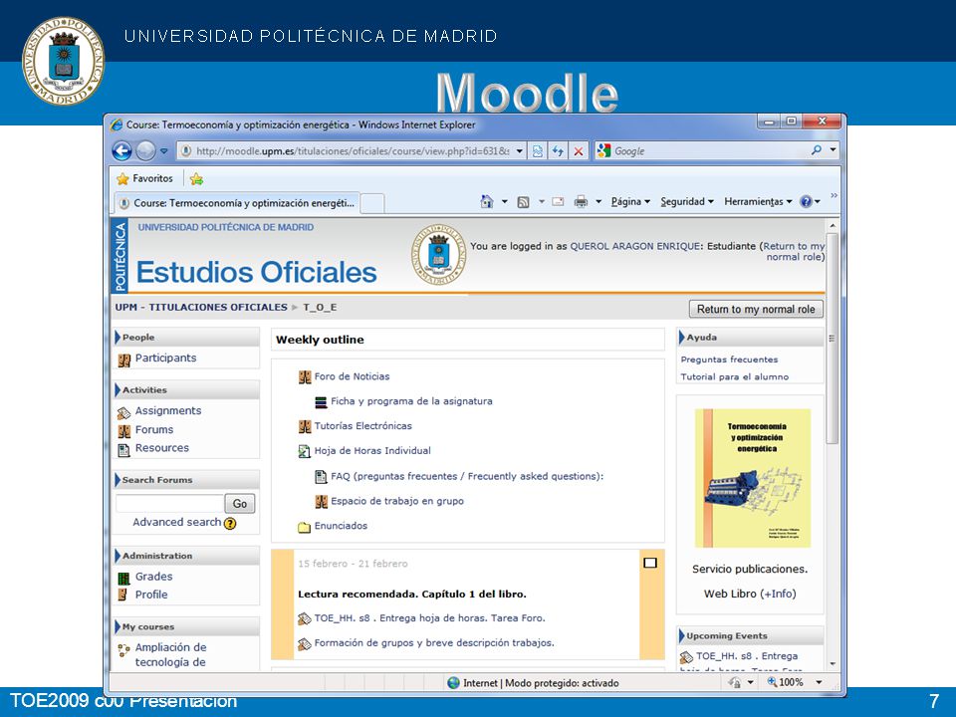Open a new blank tab
This screenshot has height=717, width=956.
pos(372,203)
